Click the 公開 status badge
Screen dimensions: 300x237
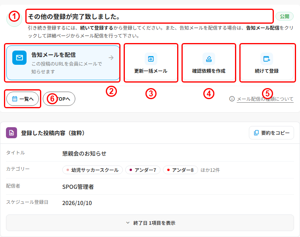coord(285,17)
